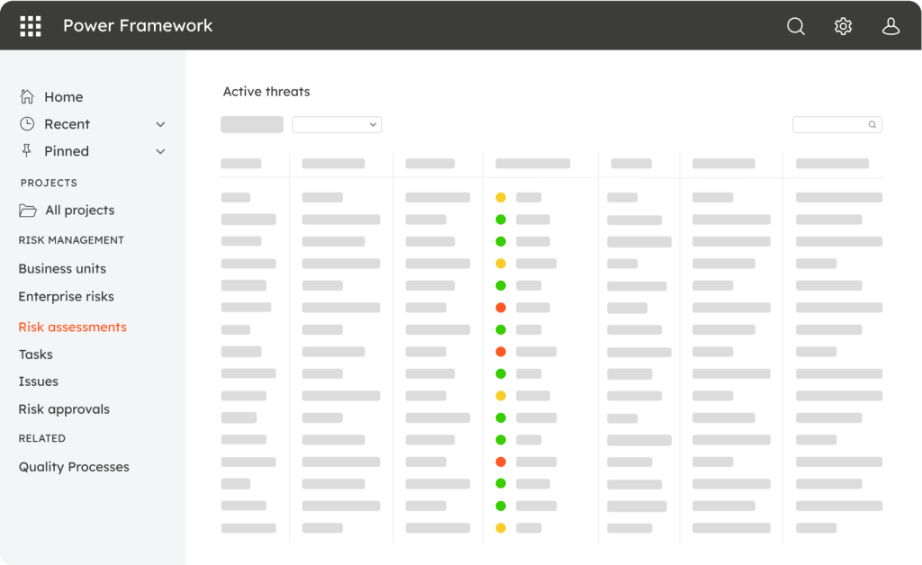Open the app launcher grid icon
The width and height of the screenshot is (922, 565).
(31, 26)
